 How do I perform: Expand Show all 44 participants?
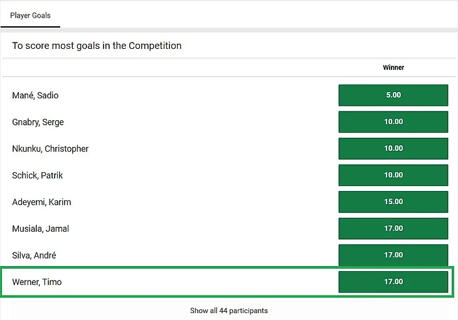[x=229, y=311]
